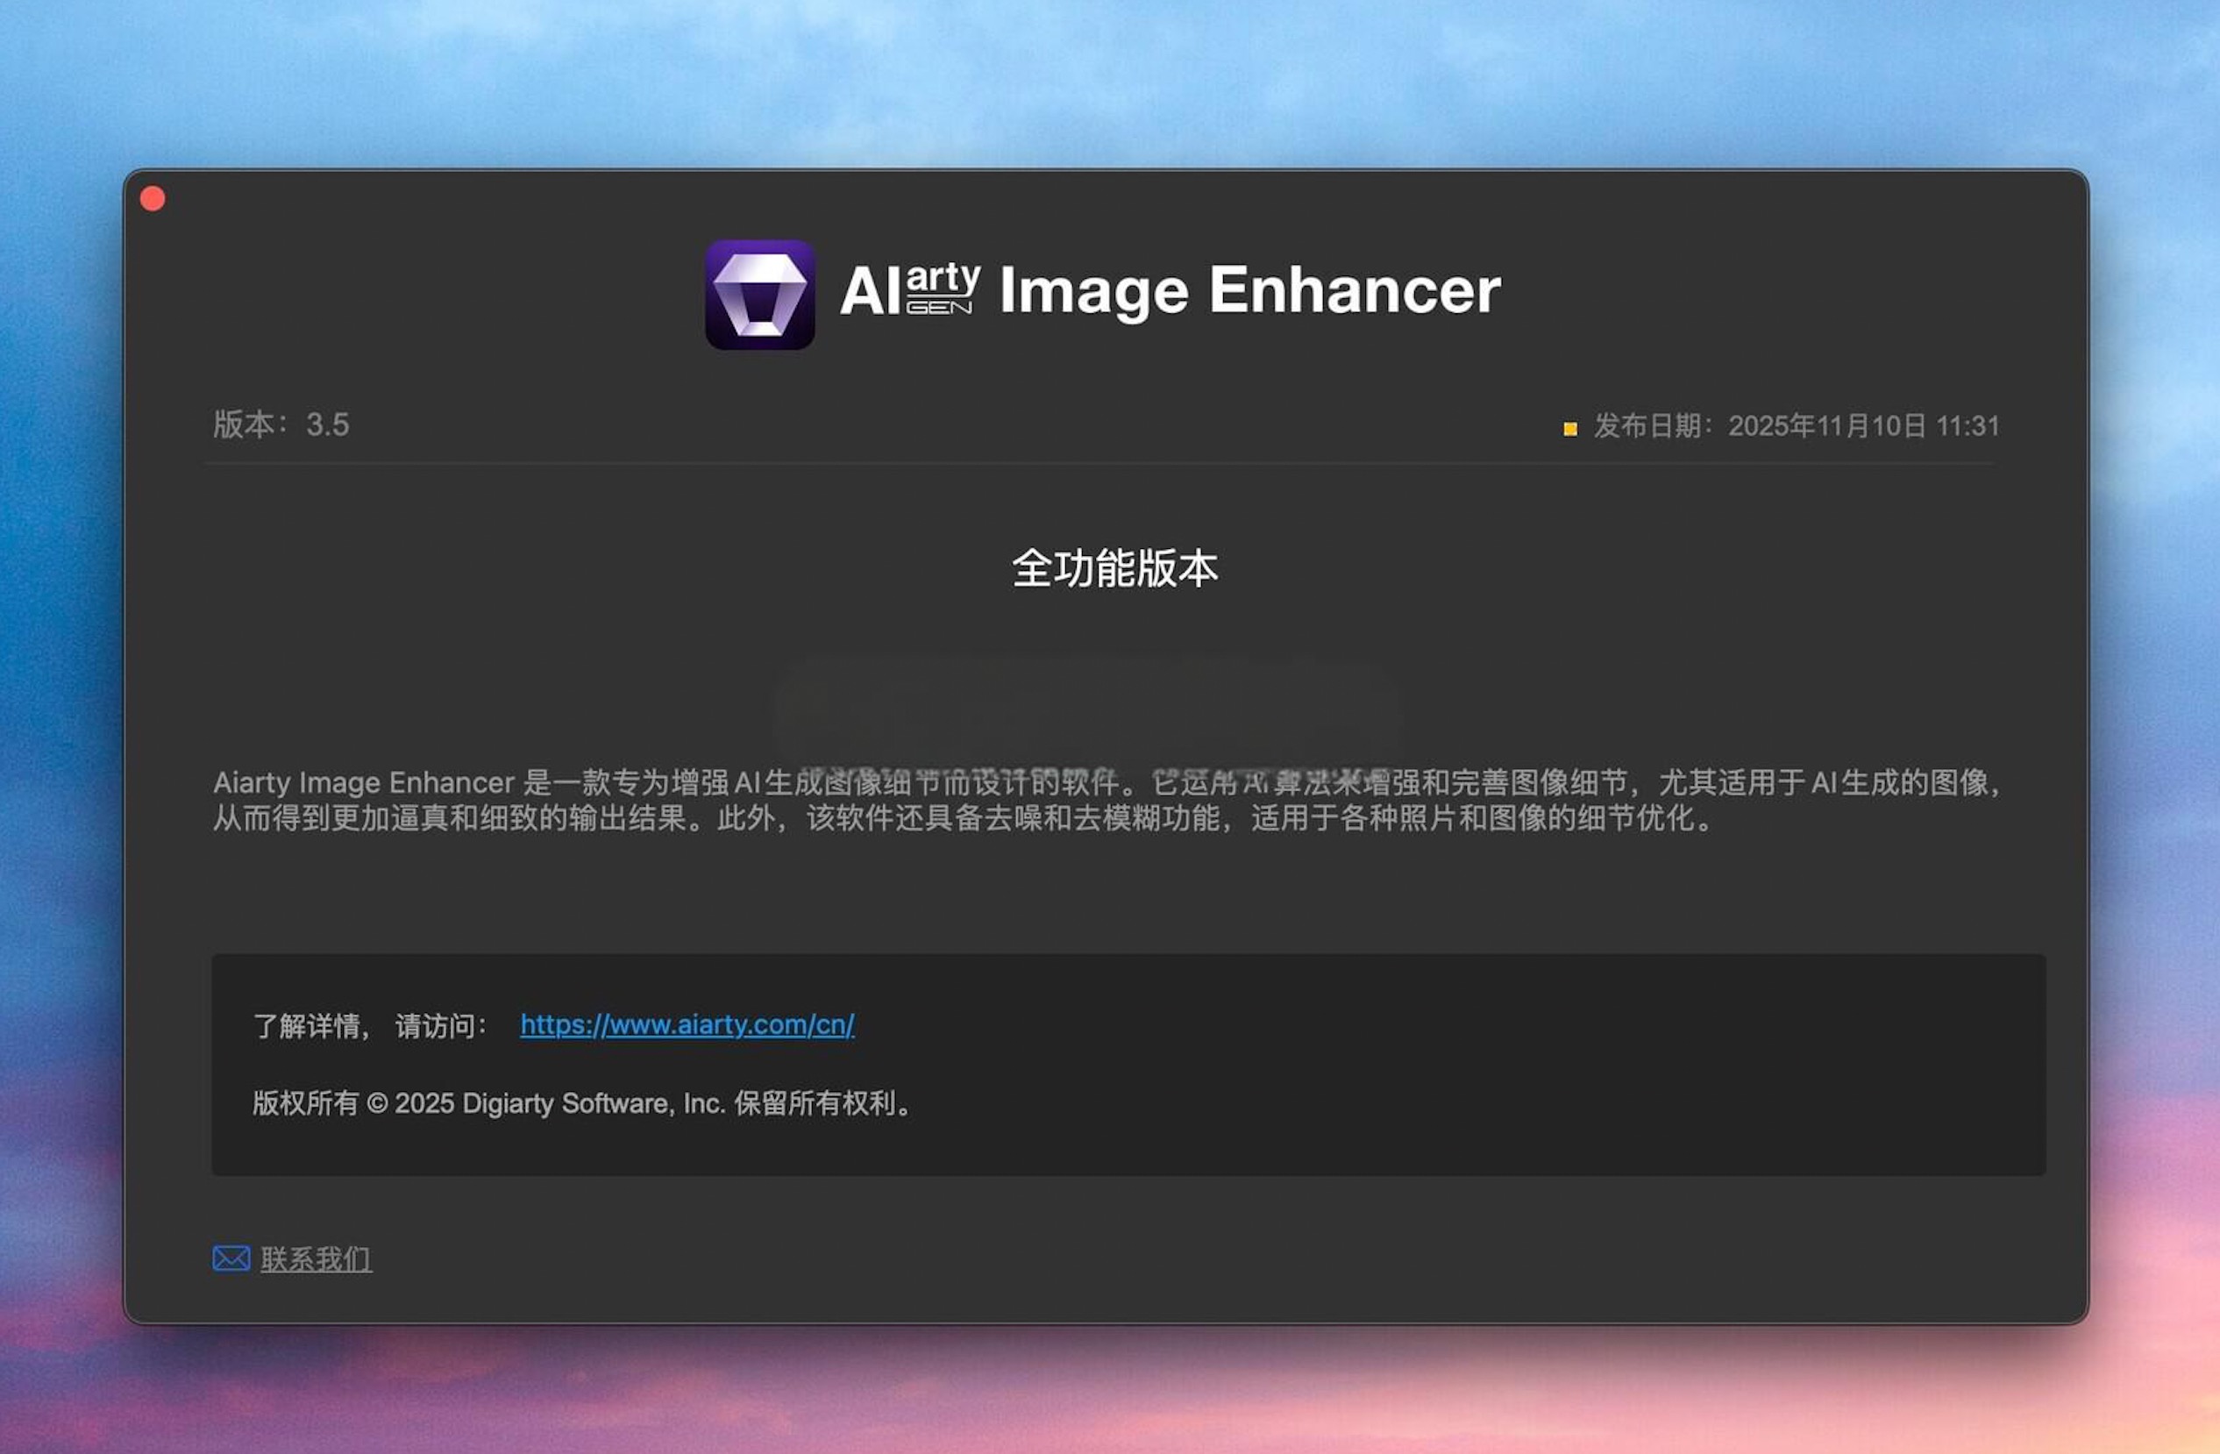Select the copyright line mentioning Digiarty Software
Screen dimensions: 2220x1454
pos(583,1103)
